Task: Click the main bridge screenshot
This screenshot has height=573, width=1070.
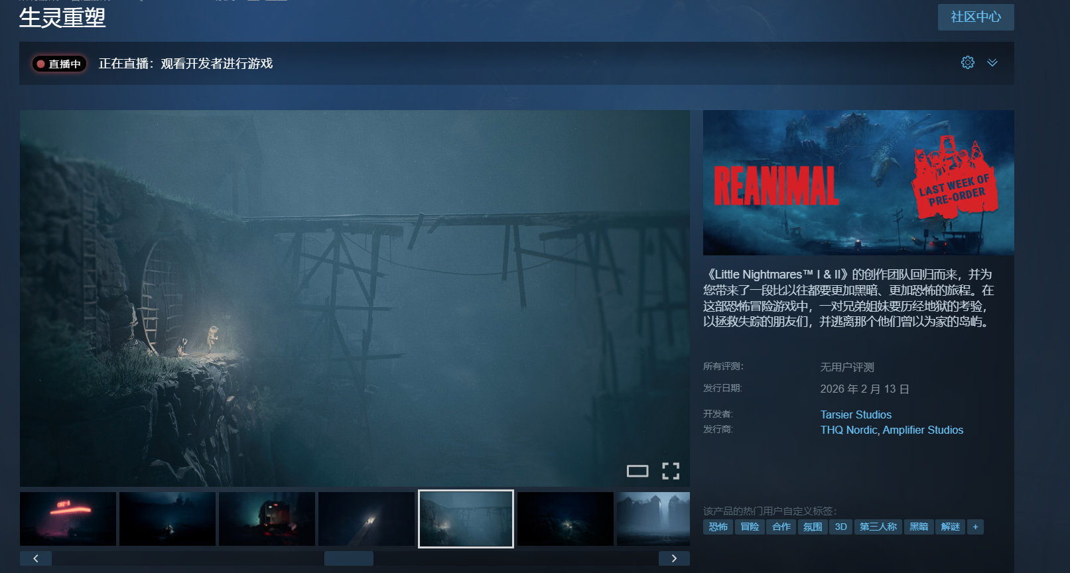Action: (x=355, y=298)
